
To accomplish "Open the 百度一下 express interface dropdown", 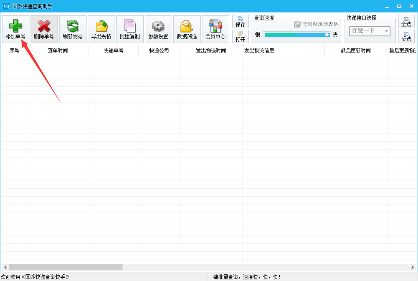I will tap(370, 31).
